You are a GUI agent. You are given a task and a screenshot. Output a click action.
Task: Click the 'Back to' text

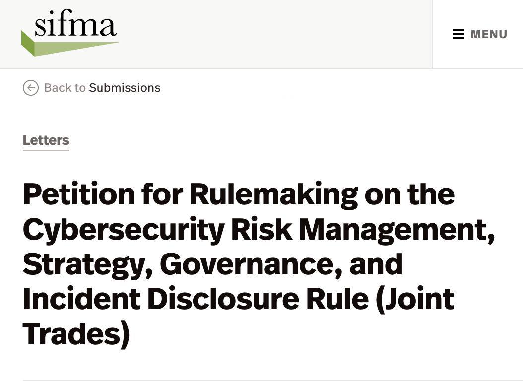coord(65,88)
